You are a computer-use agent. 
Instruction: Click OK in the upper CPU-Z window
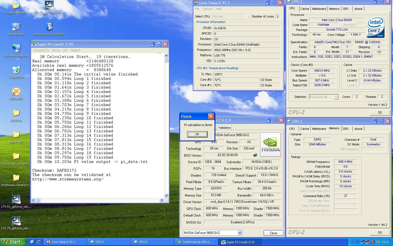click(x=380, y=112)
